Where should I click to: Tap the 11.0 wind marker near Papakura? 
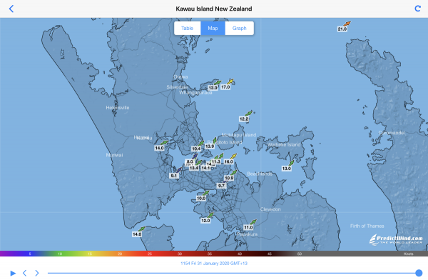point(253,221)
